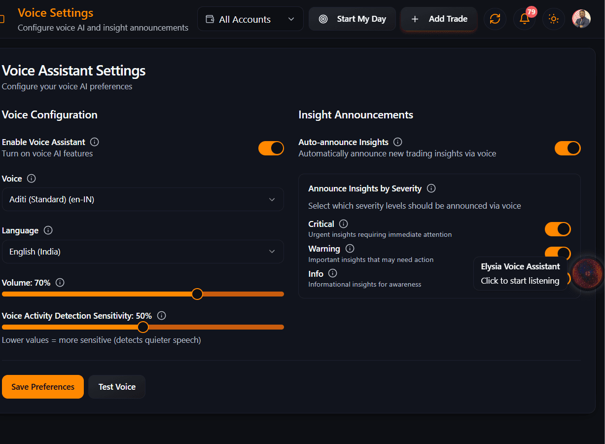
Task: Toggle the theme brightness icon
Action: (x=553, y=19)
